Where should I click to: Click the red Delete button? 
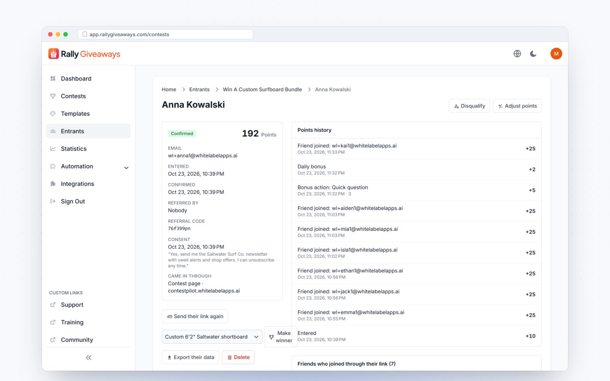point(238,357)
